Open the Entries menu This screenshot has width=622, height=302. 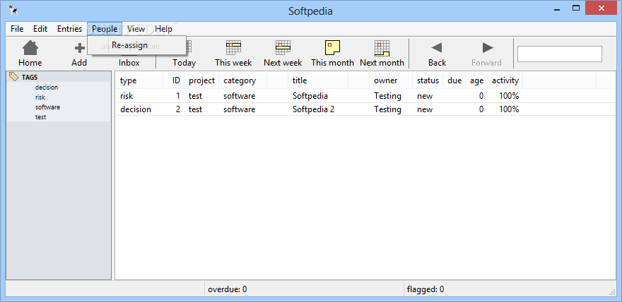point(69,29)
